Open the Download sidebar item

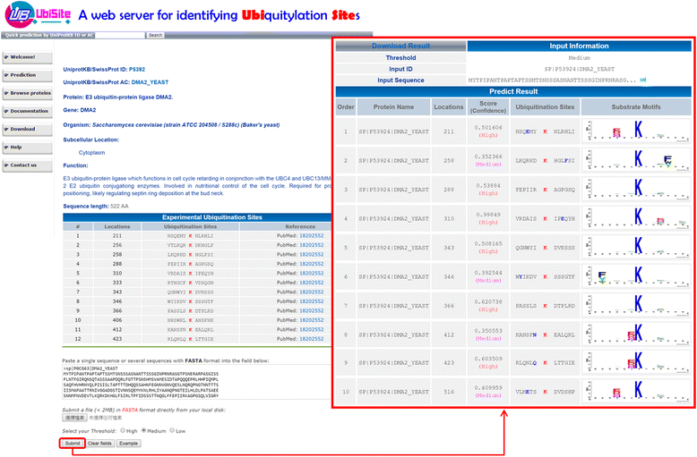tap(27, 129)
